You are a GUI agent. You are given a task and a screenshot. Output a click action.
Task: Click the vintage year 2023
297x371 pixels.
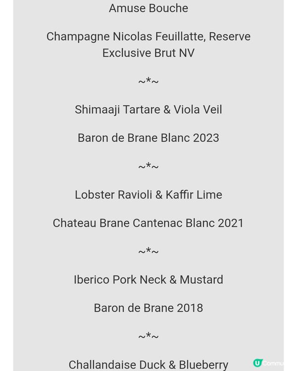pos(206,138)
